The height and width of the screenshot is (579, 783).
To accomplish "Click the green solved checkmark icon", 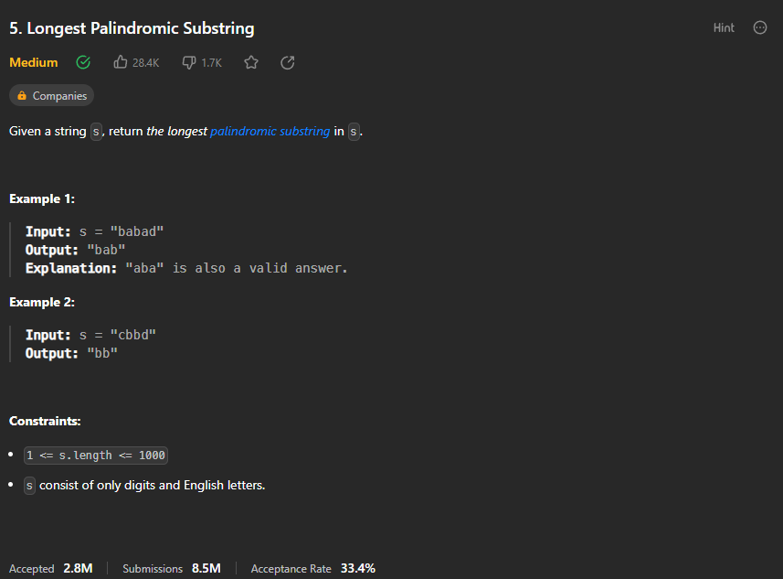I will (83, 62).
